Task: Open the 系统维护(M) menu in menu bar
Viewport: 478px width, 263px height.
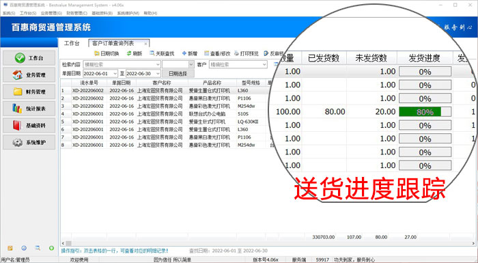Action: click(128, 13)
